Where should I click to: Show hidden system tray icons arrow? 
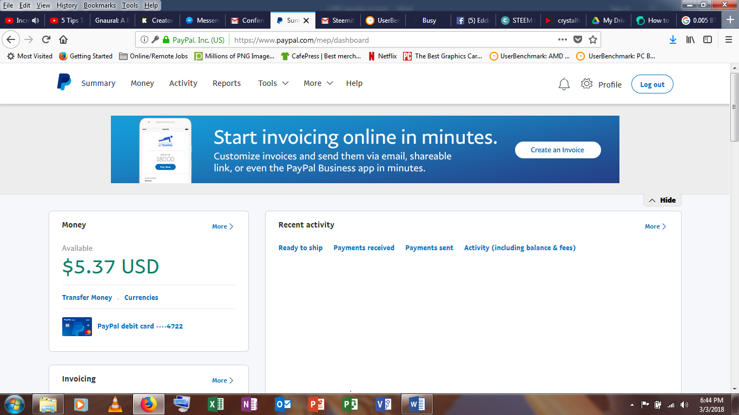click(632, 405)
